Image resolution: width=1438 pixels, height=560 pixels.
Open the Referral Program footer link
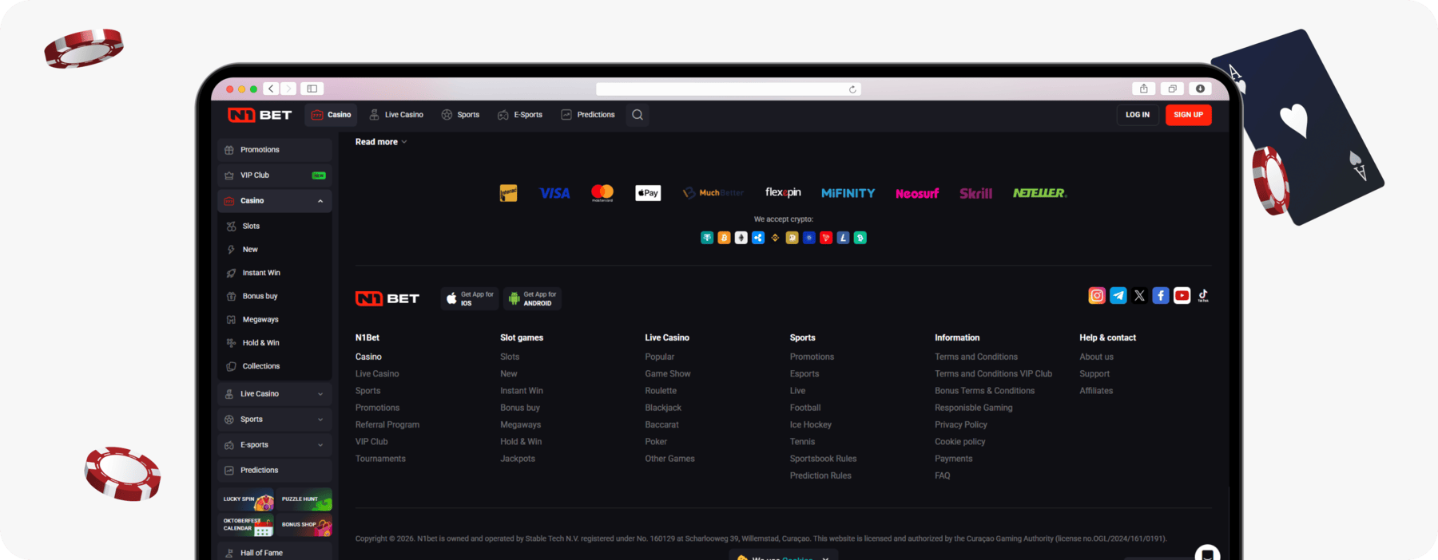pyautogui.click(x=387, y=425)
